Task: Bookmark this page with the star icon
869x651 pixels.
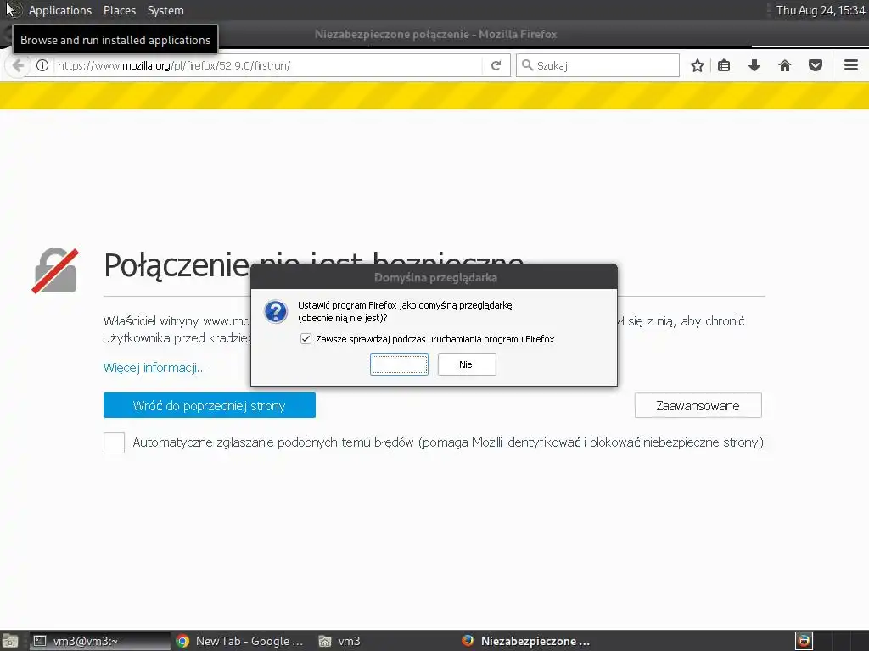Action: point(698,65)
